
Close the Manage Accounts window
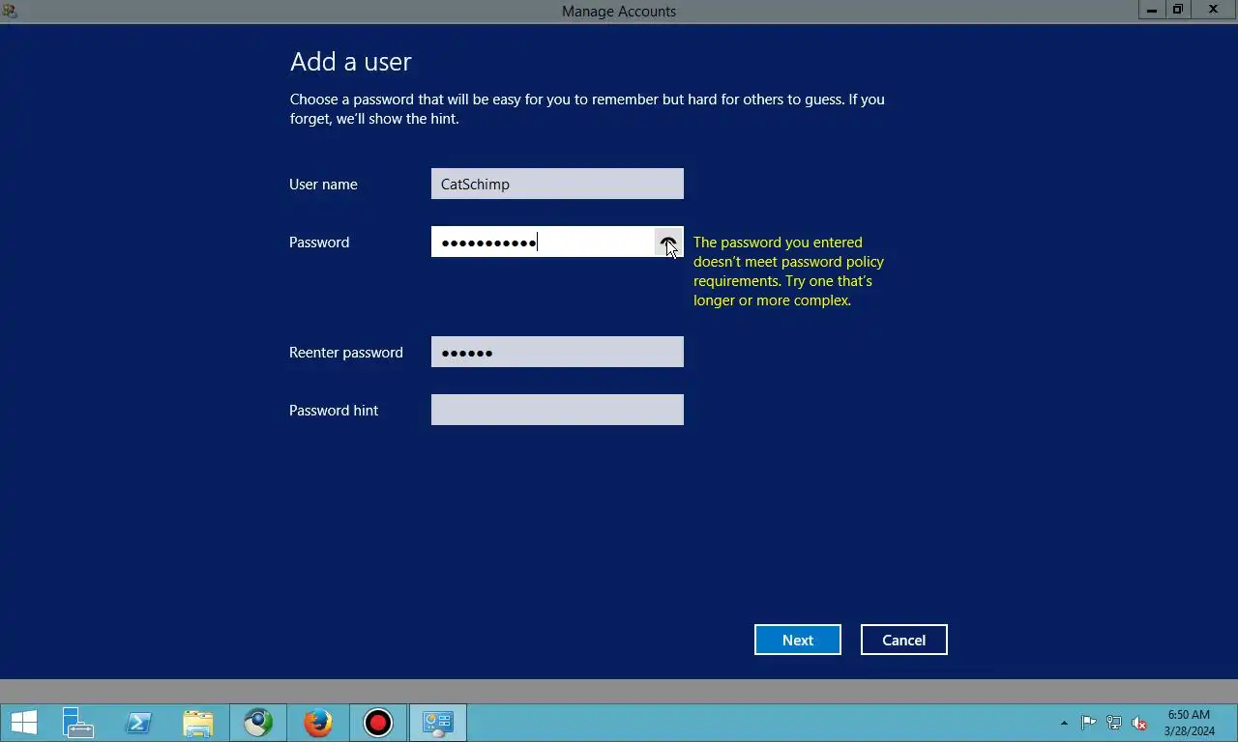(x=1214, y=10)
